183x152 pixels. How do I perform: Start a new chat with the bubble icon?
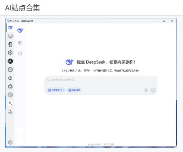click(x=20, y=54)
